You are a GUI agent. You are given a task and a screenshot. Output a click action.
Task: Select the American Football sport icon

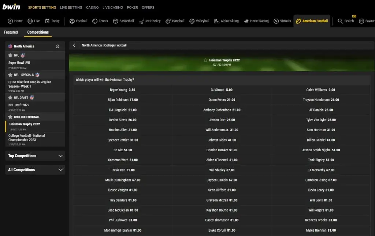pyautogui.click(x=298, y=21)
